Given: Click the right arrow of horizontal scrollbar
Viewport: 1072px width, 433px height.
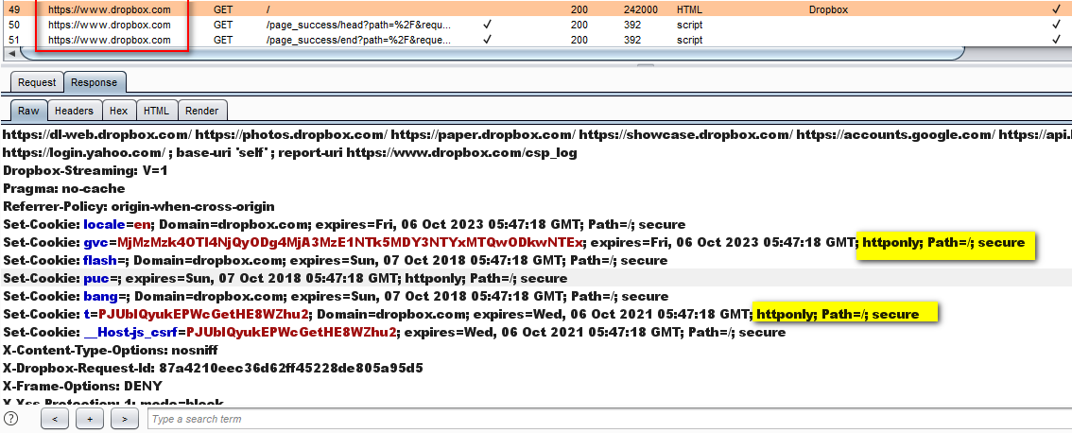Looking at the screenshot, I should coord(1065,55).
